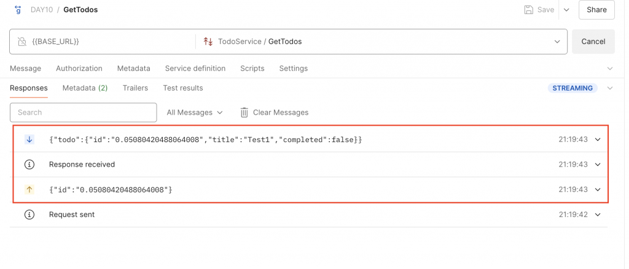The height and width of the screenshot is (269, 629).
Task: Switch to the Authorization tab
Action: 79,69
